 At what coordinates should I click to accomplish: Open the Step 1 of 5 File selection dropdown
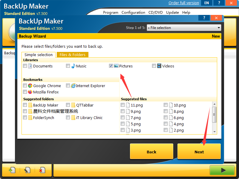[184, 28]
